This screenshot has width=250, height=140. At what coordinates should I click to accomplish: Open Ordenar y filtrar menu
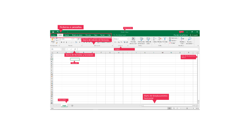point(182,41)
